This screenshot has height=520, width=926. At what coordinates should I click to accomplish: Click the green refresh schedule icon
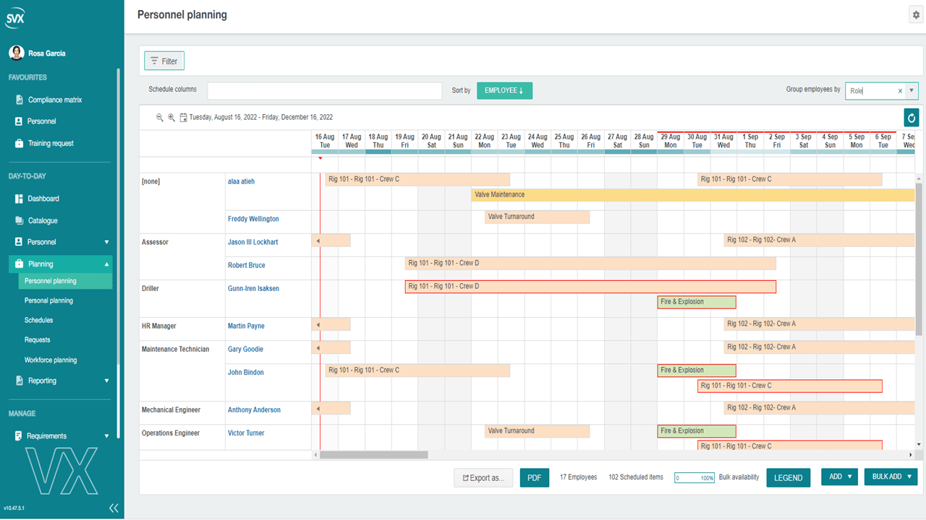(911, 118)
